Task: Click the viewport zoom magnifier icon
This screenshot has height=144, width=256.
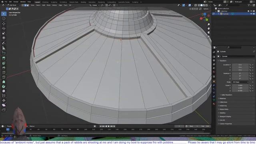Action: click(x=208, y=24)
